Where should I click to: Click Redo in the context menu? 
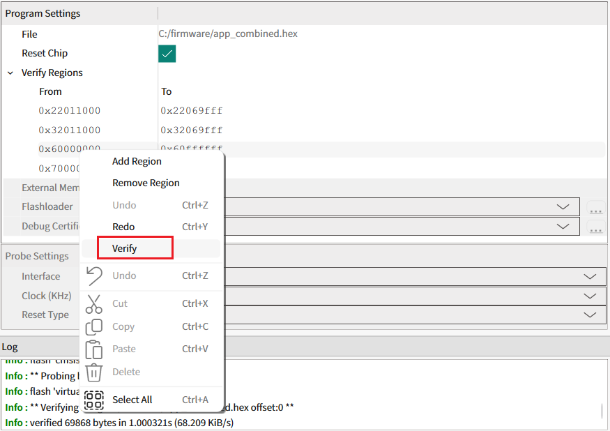[x=123, y=227]
